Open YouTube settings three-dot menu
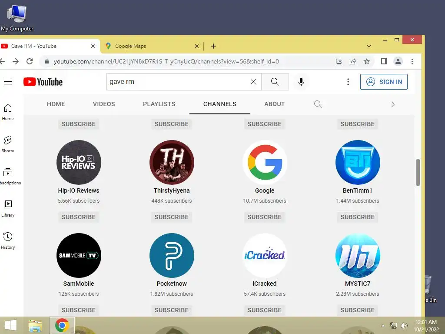The height and width of the screenshot is (334, 445). (x=348, y=82)
